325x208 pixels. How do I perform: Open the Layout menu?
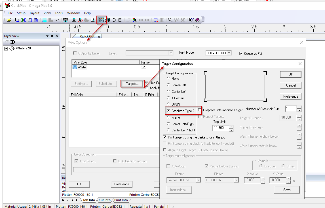coord(34,13)
